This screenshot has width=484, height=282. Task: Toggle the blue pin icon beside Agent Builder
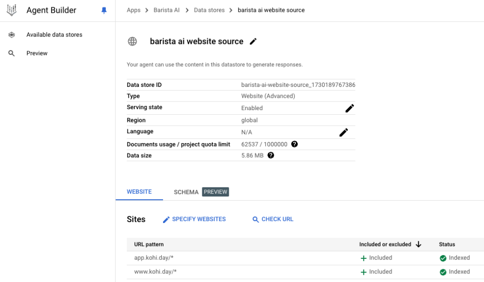point(104,10)
